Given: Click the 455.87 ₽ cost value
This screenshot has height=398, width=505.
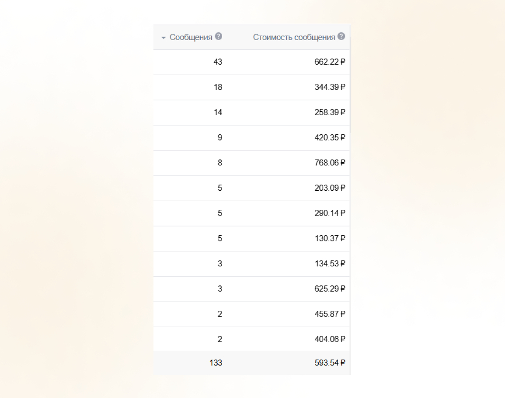Looking at the screenshot, I should 330,314.
